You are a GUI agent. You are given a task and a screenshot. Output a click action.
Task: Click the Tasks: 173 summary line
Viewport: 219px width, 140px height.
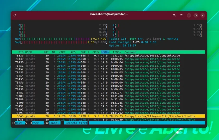[144, 39]
